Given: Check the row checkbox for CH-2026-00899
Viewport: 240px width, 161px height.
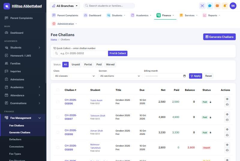Looking at the screenshot, I should (58, 147).
